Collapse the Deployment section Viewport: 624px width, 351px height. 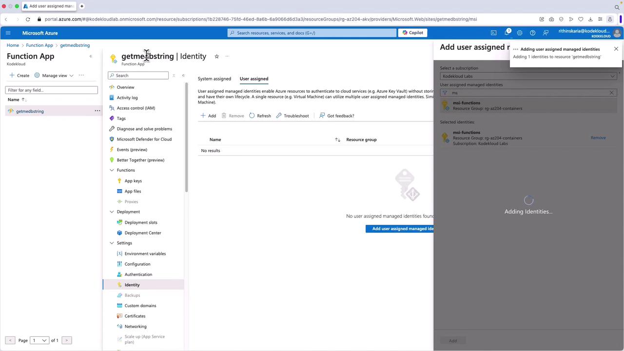(112, 212)
